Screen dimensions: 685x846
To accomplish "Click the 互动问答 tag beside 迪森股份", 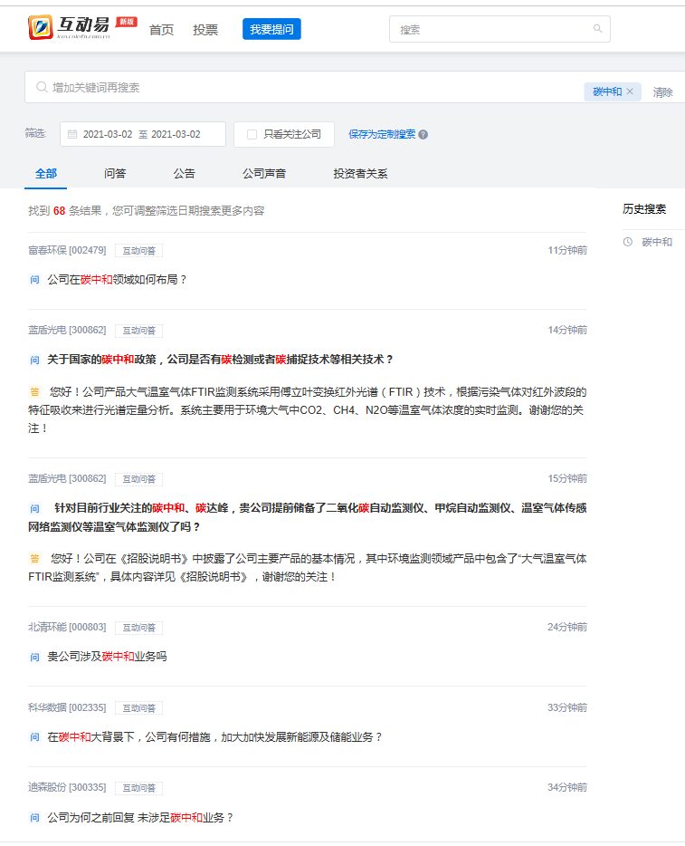I will (x=139, y=788).
